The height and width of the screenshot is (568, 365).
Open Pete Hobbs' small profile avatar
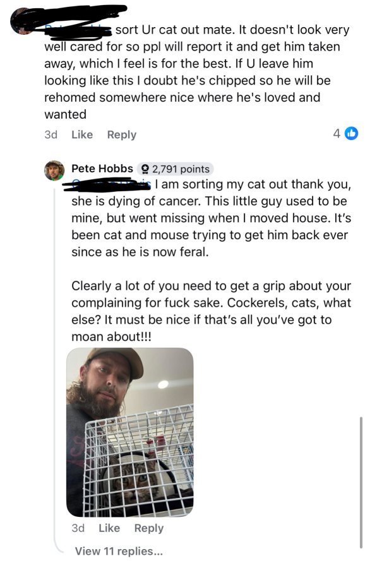click(x=54, y=170)
